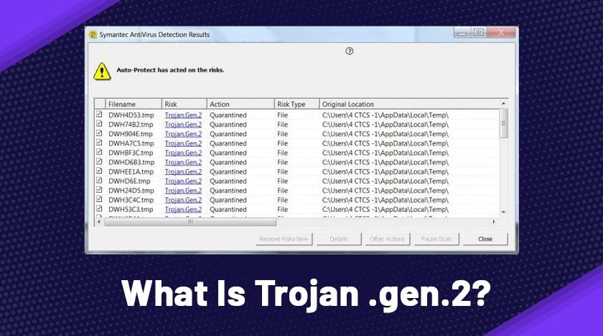Open Trojan.Gen.2 link for DWHBF3C.tmp
603x336 pixels.
[x=183, y=153]
